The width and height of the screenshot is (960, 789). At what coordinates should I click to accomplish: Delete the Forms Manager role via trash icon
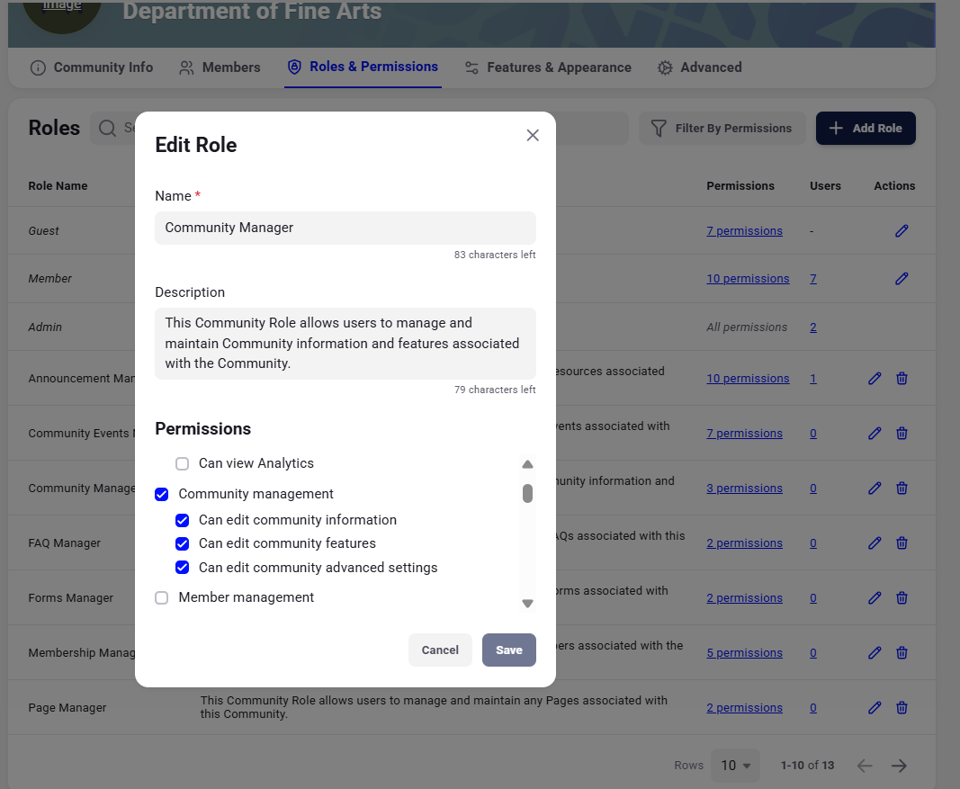coord(902,598)
